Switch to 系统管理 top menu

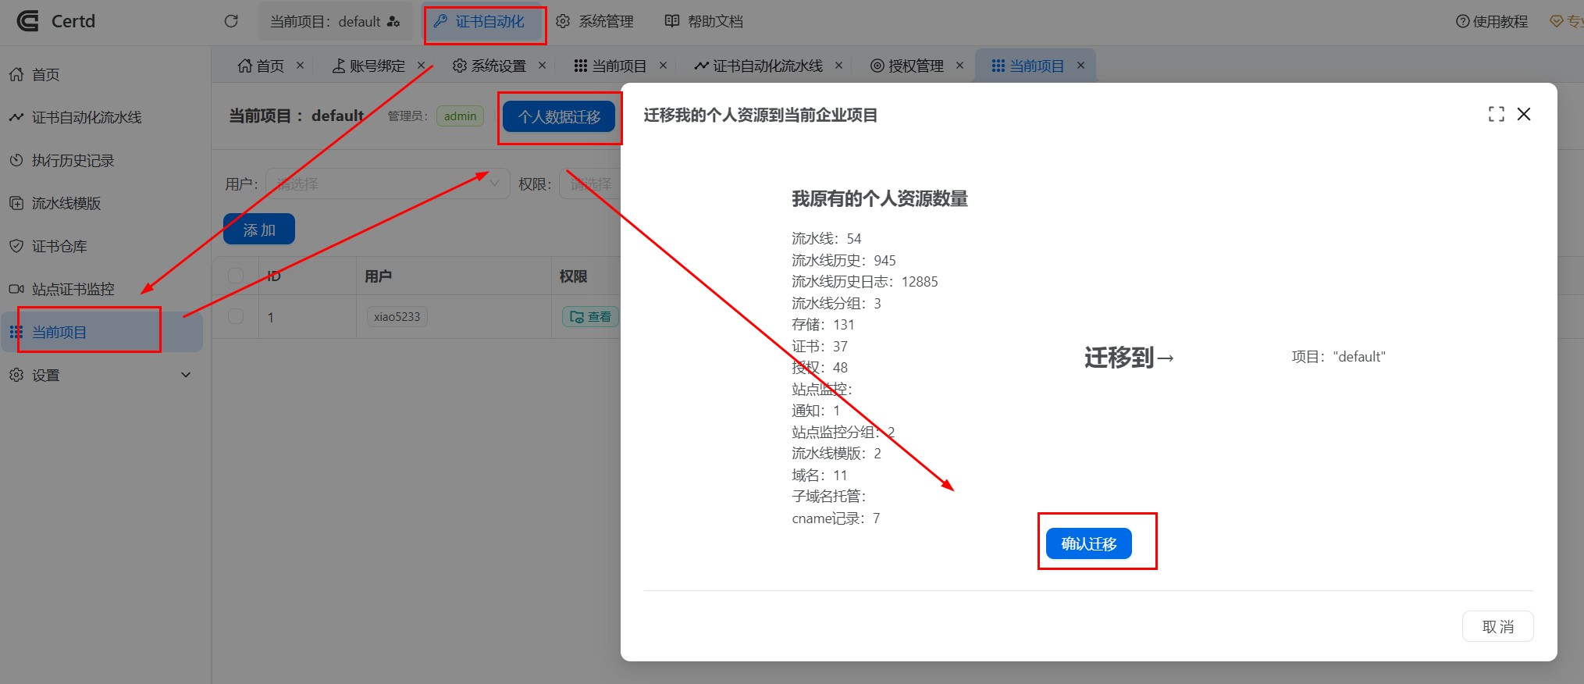point(595,22)
